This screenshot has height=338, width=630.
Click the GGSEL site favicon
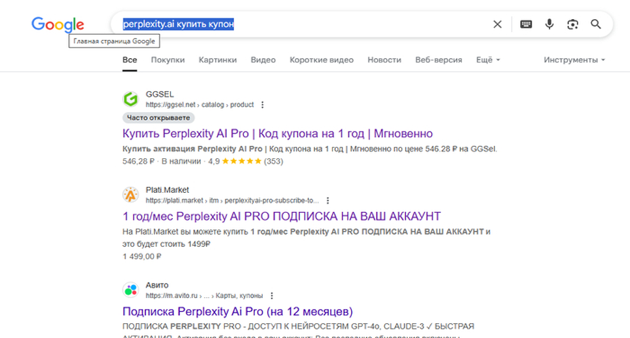(x=131, y=99)
